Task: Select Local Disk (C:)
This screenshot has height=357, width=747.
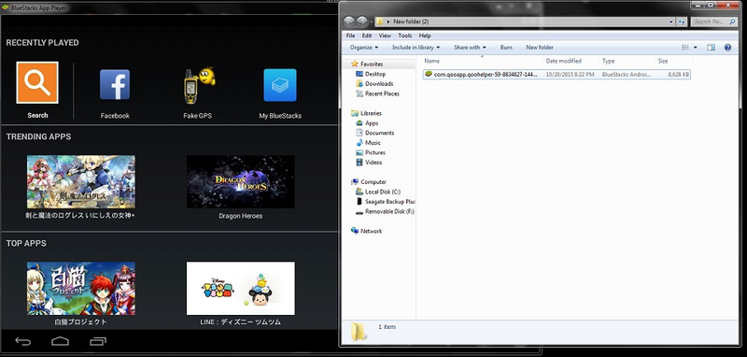Action: point(378,193)
